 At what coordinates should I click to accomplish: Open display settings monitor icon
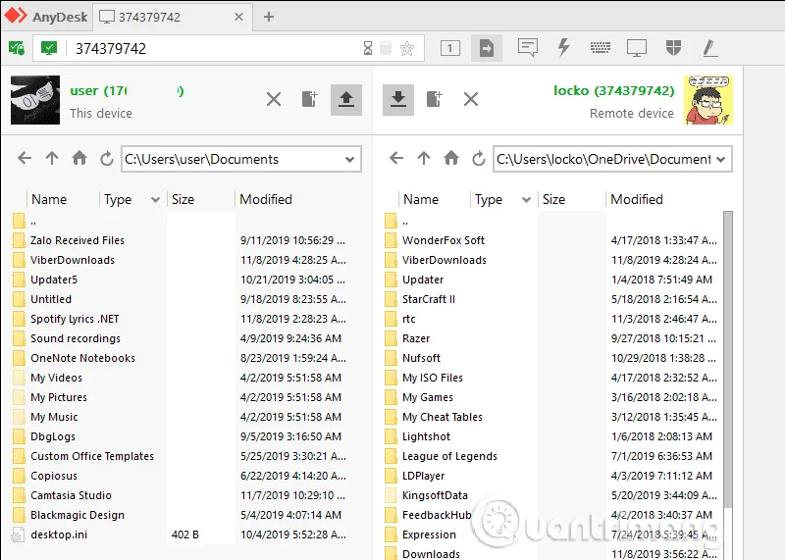pyautogui.click(x=636, y=48)
